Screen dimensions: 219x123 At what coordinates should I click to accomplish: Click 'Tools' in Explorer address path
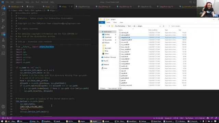click(x=129, y=26)
